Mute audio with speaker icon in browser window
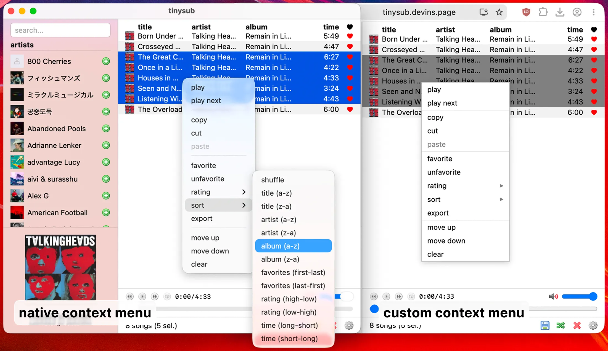This screenshot has height=351, width=608. 553,296
